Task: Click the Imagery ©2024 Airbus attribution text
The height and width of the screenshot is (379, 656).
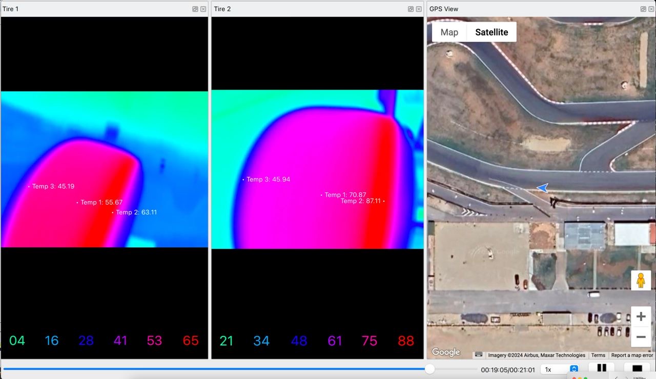Action: point(537,355)
